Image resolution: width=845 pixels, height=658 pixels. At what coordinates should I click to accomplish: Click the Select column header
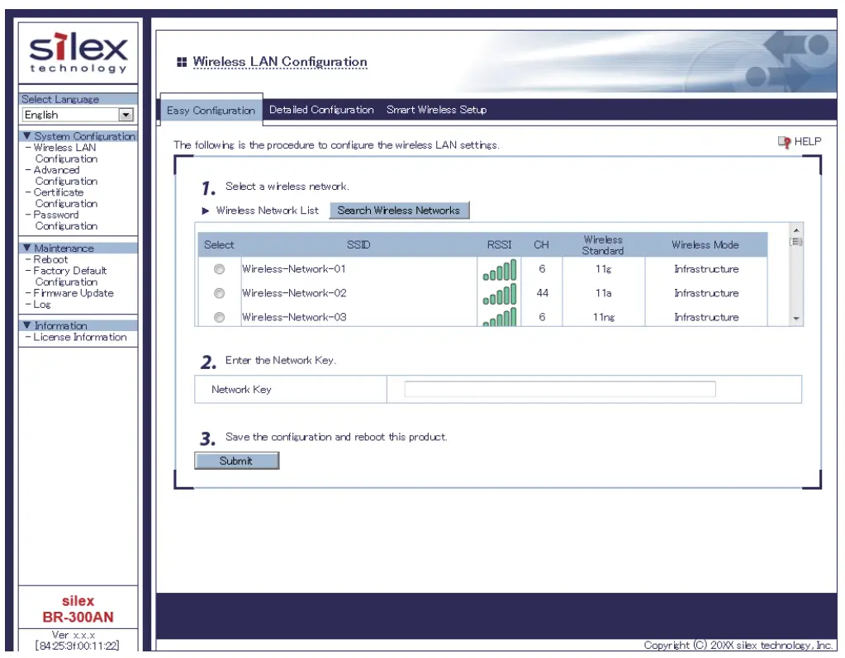pyautogui.click(x=219, y=244)
